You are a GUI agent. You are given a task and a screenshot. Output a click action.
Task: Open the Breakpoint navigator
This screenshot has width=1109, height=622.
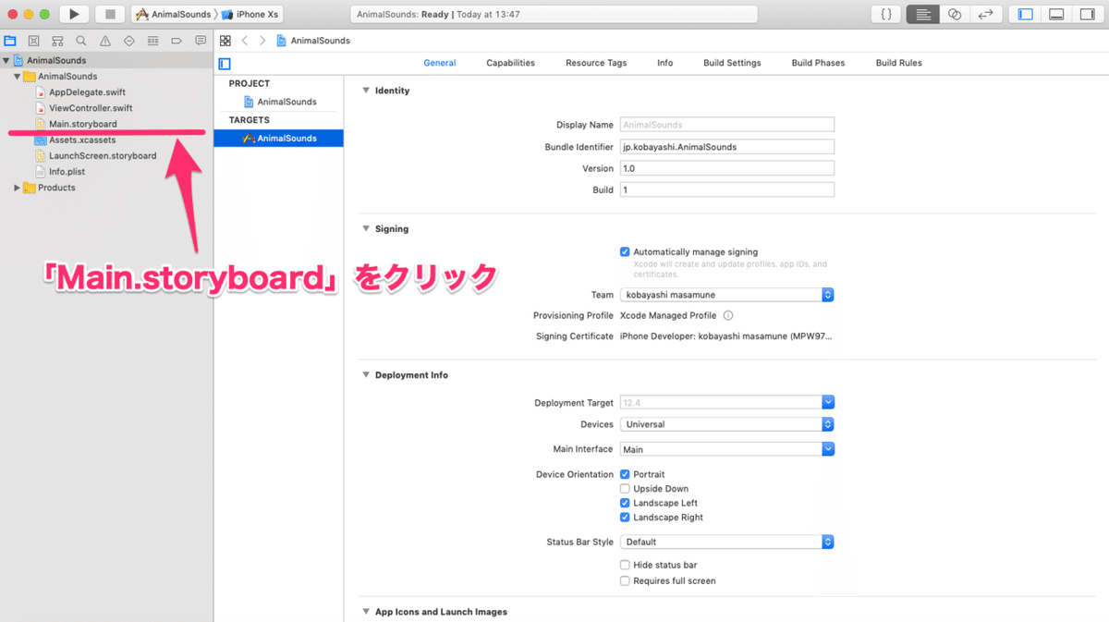pos(177,41)
